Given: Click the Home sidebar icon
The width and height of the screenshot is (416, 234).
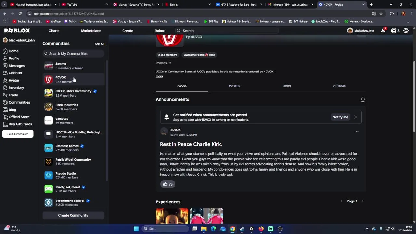Looking at the screenshot, I should click(x=5, y=51).
